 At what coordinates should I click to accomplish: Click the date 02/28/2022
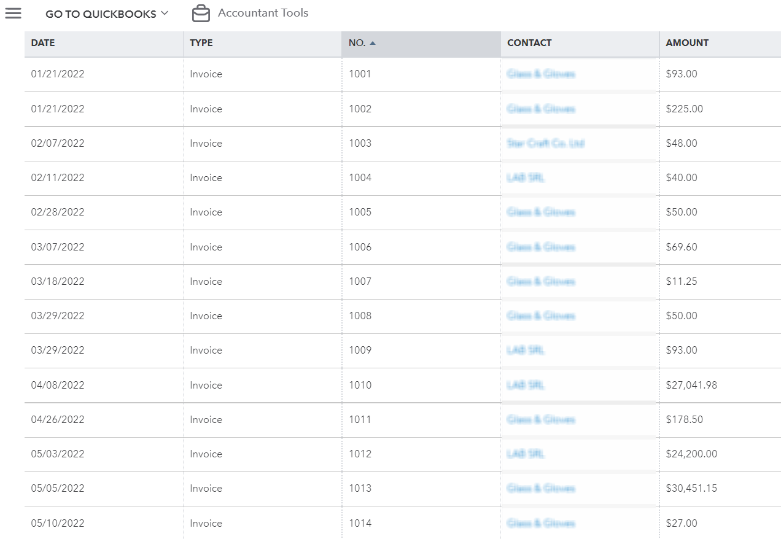click(58, 212)
